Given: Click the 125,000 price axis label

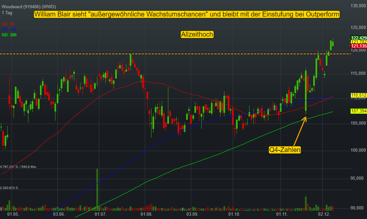Looking at the screenshot, I should coord(358,28).
